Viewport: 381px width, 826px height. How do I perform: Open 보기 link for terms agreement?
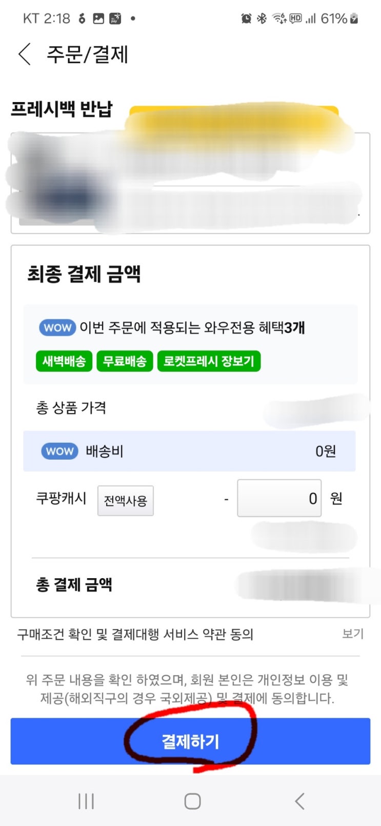tap(353, 634)
